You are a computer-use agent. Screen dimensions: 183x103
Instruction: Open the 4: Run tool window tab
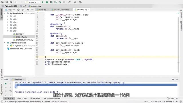pos(9,98)
